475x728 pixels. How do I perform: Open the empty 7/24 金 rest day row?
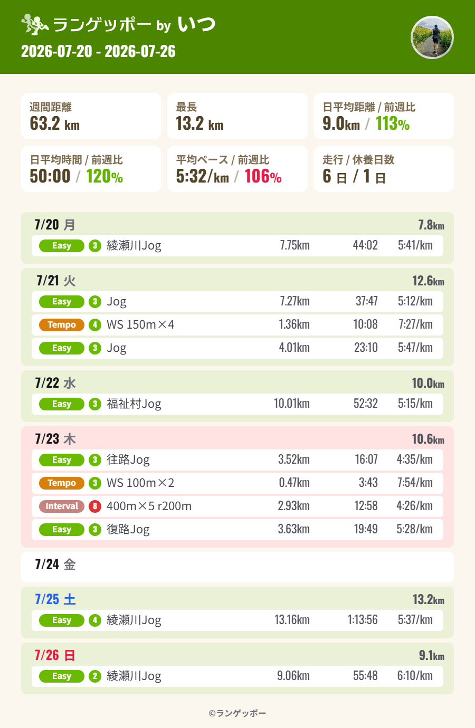pos(237,567)
